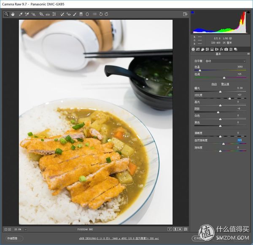Toggle before/after view Y button
253x245 pixels.
click(x=170, y=229)
